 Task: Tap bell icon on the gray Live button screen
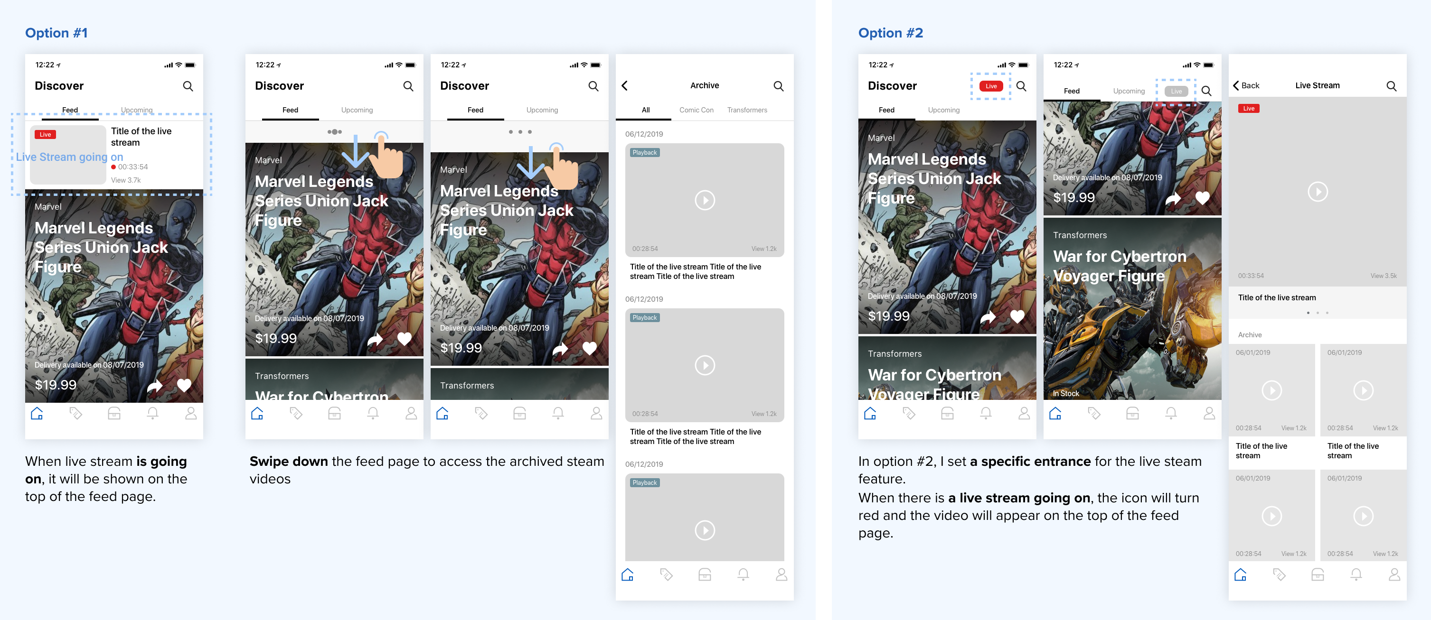tap(1171, 414)
